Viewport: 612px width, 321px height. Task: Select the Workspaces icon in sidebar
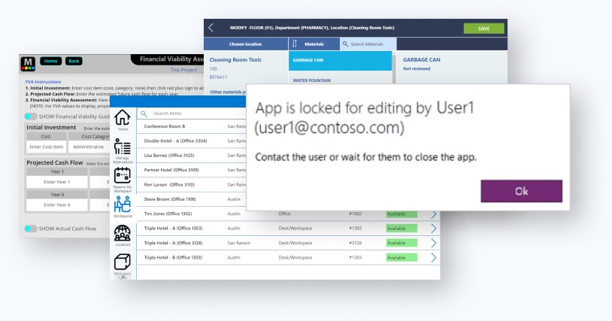coord(123,206)
